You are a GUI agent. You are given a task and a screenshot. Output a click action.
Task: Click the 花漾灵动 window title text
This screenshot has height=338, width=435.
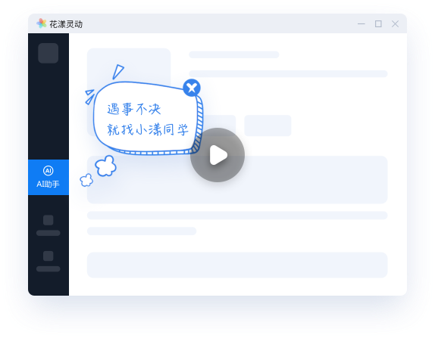click(66, 24)
